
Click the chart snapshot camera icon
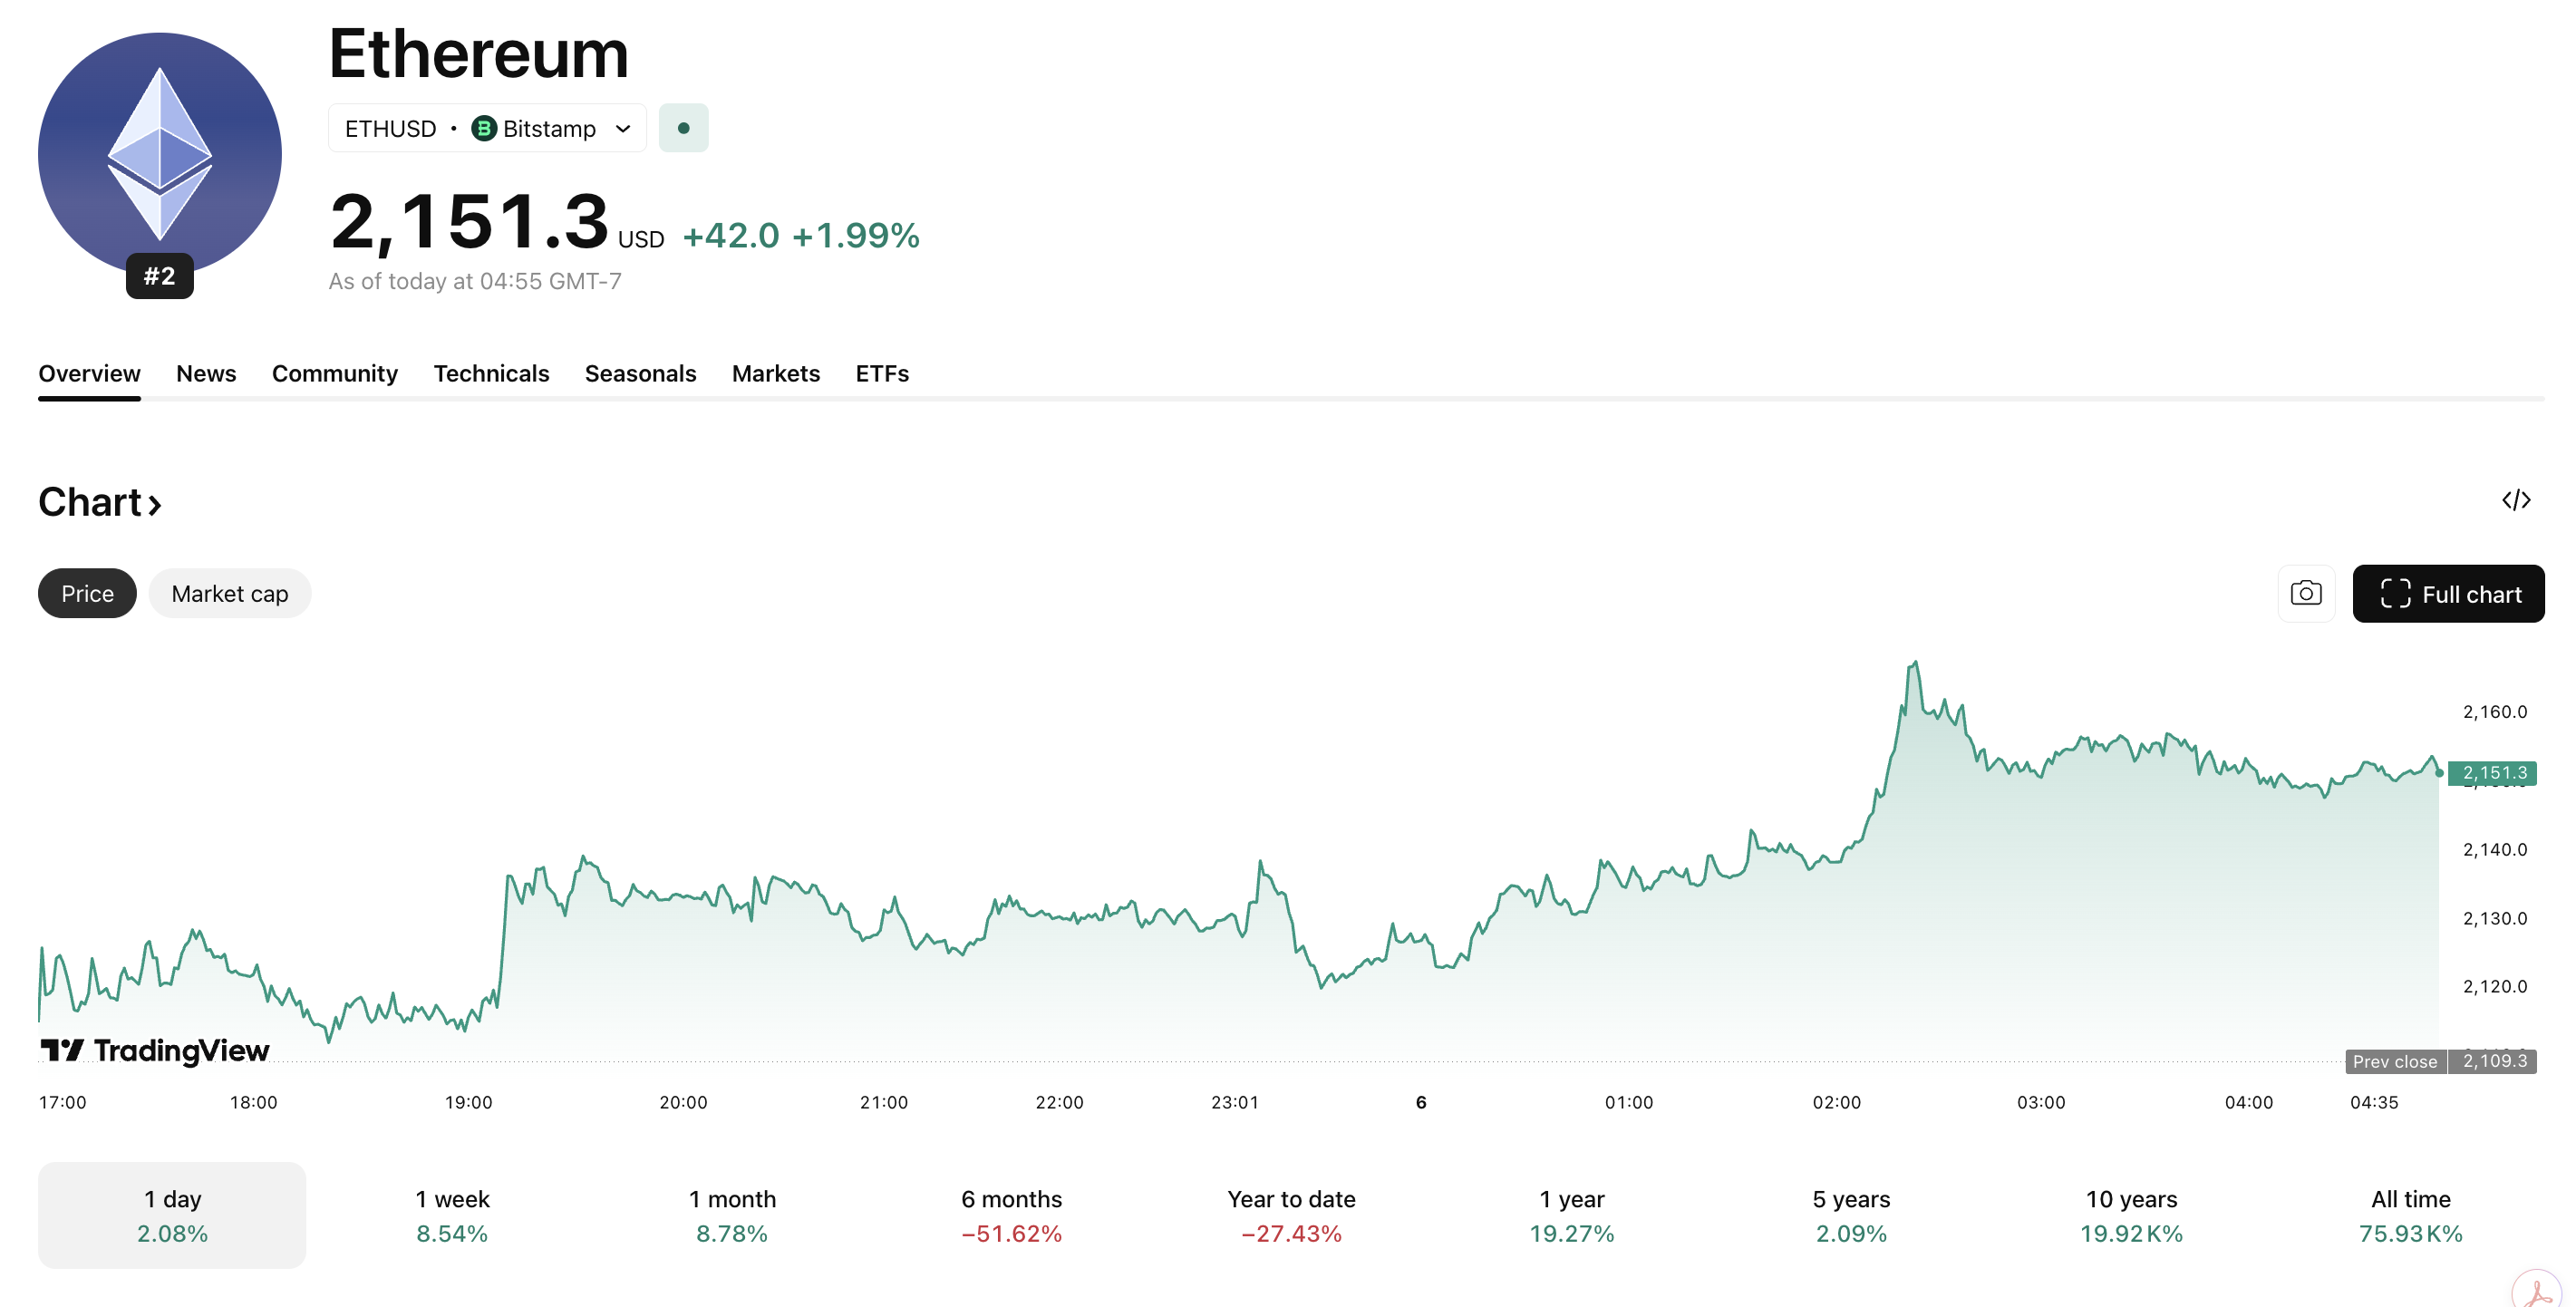tap(2307, 593)
